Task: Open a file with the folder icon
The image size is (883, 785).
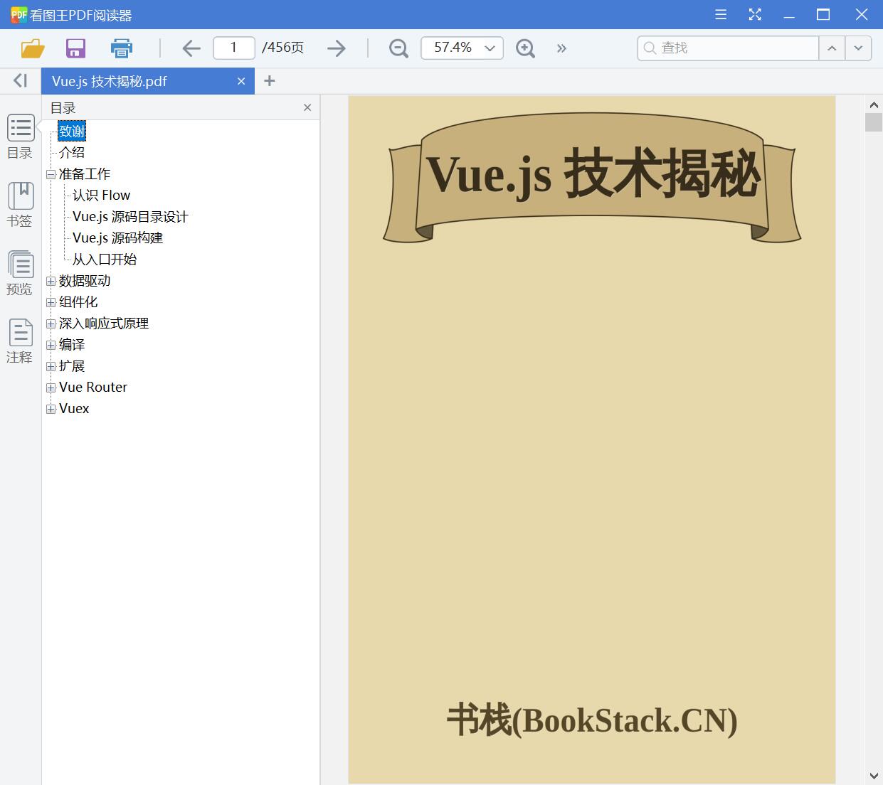Action: pos(33,48)
